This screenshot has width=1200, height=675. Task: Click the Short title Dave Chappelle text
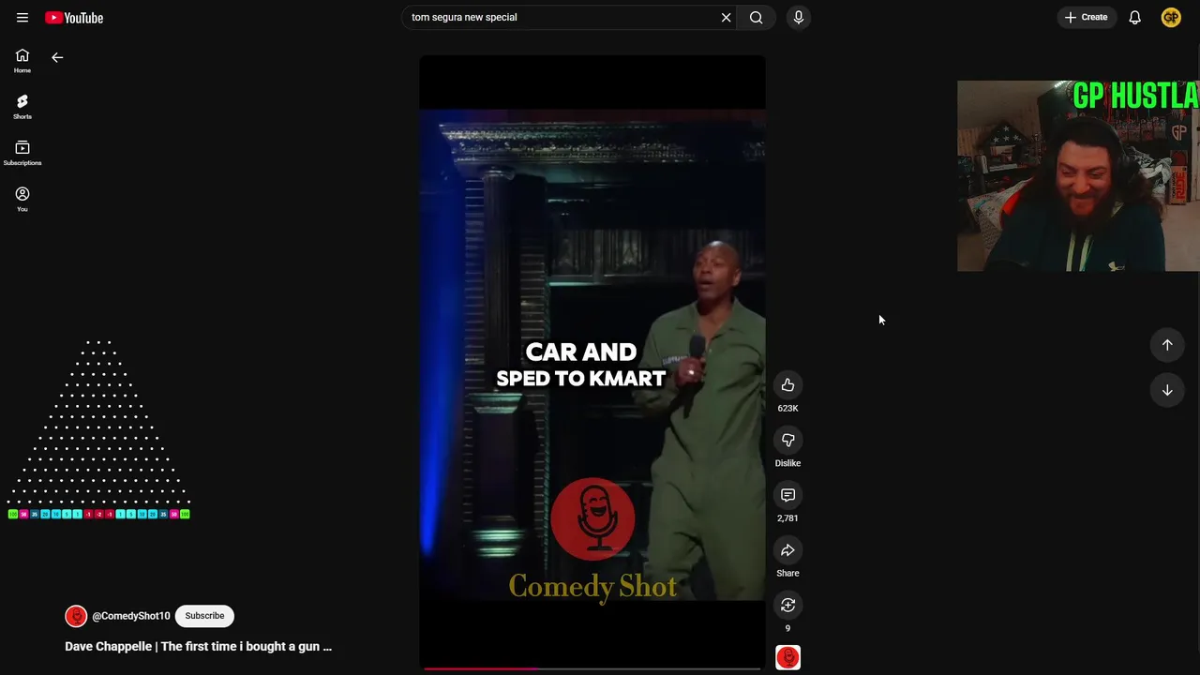coord(198,646)
